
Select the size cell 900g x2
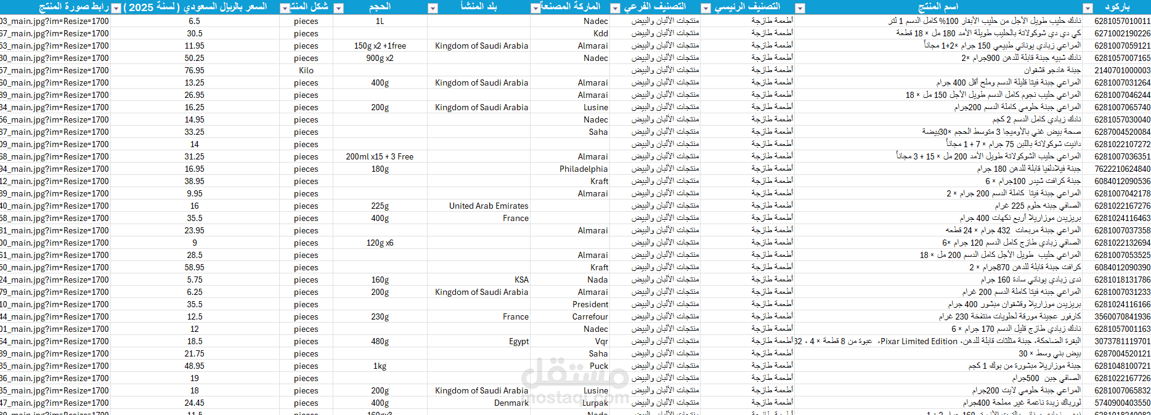pos(380,58)
